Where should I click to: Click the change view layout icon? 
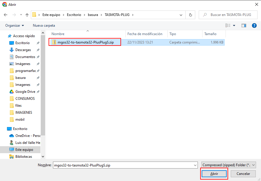(228, 26)
